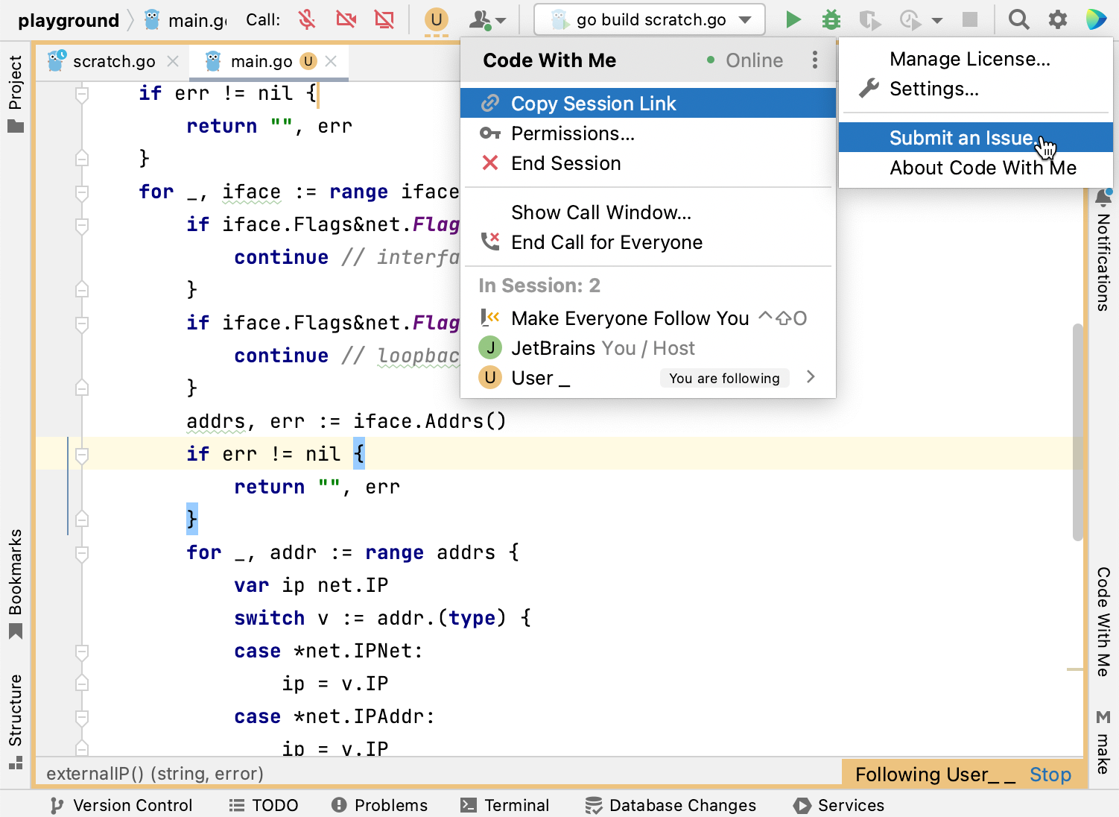The height and width of the screenshot is (817, 1119).
Task: Toggle microphone mute in Call controls
Action: coord(307,19)
